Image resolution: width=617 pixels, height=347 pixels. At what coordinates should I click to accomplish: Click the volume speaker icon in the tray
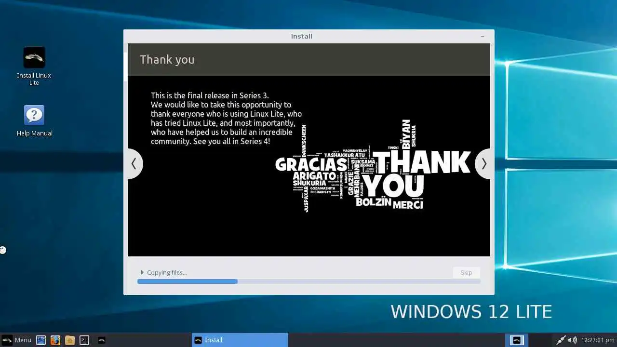[572, 340]
